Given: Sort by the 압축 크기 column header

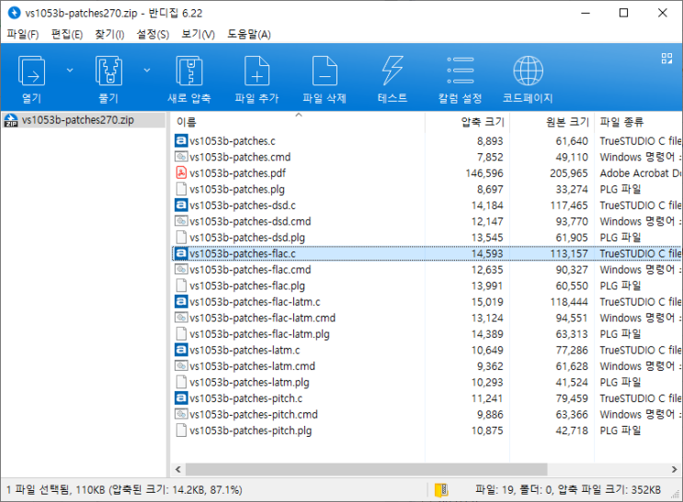Looking at the screenshot, I should (467, 122).
